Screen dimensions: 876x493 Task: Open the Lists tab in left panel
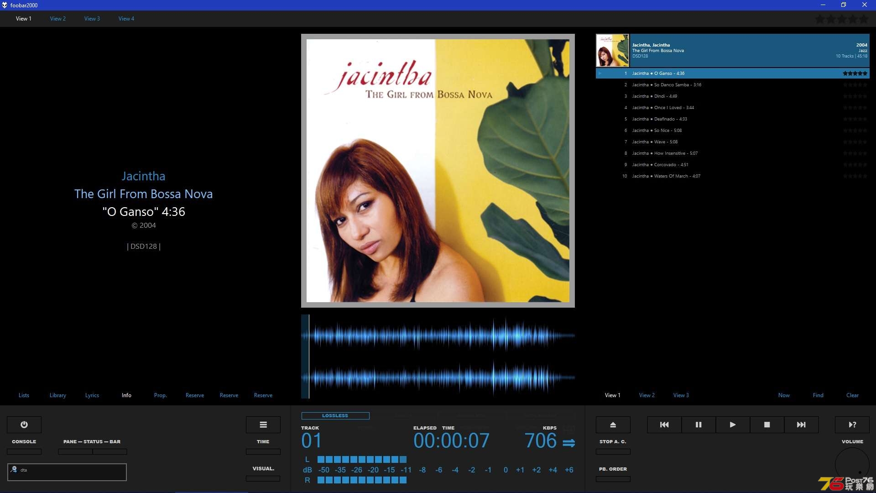(x=24, y=395)
